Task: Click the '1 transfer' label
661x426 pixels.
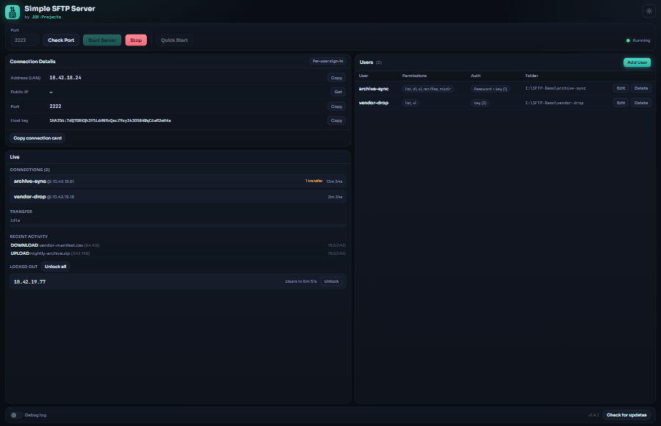Action: [x=314, y=181]
